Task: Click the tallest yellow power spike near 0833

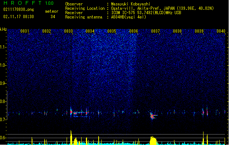Action: click(x=71, y=137)
